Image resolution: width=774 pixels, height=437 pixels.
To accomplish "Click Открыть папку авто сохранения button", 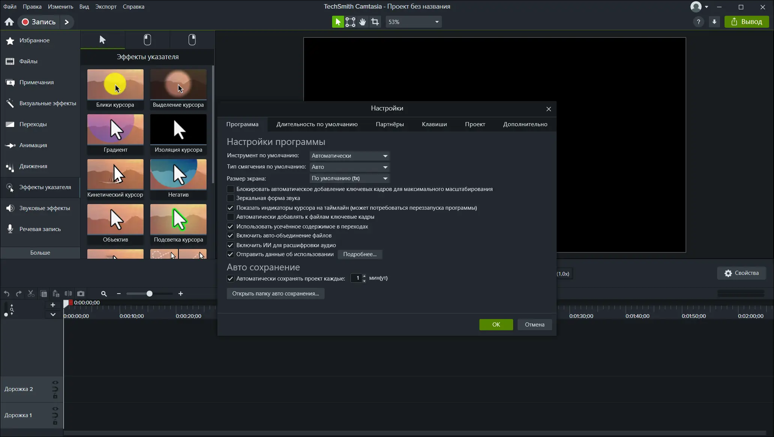I will click(x=275, y=294).
